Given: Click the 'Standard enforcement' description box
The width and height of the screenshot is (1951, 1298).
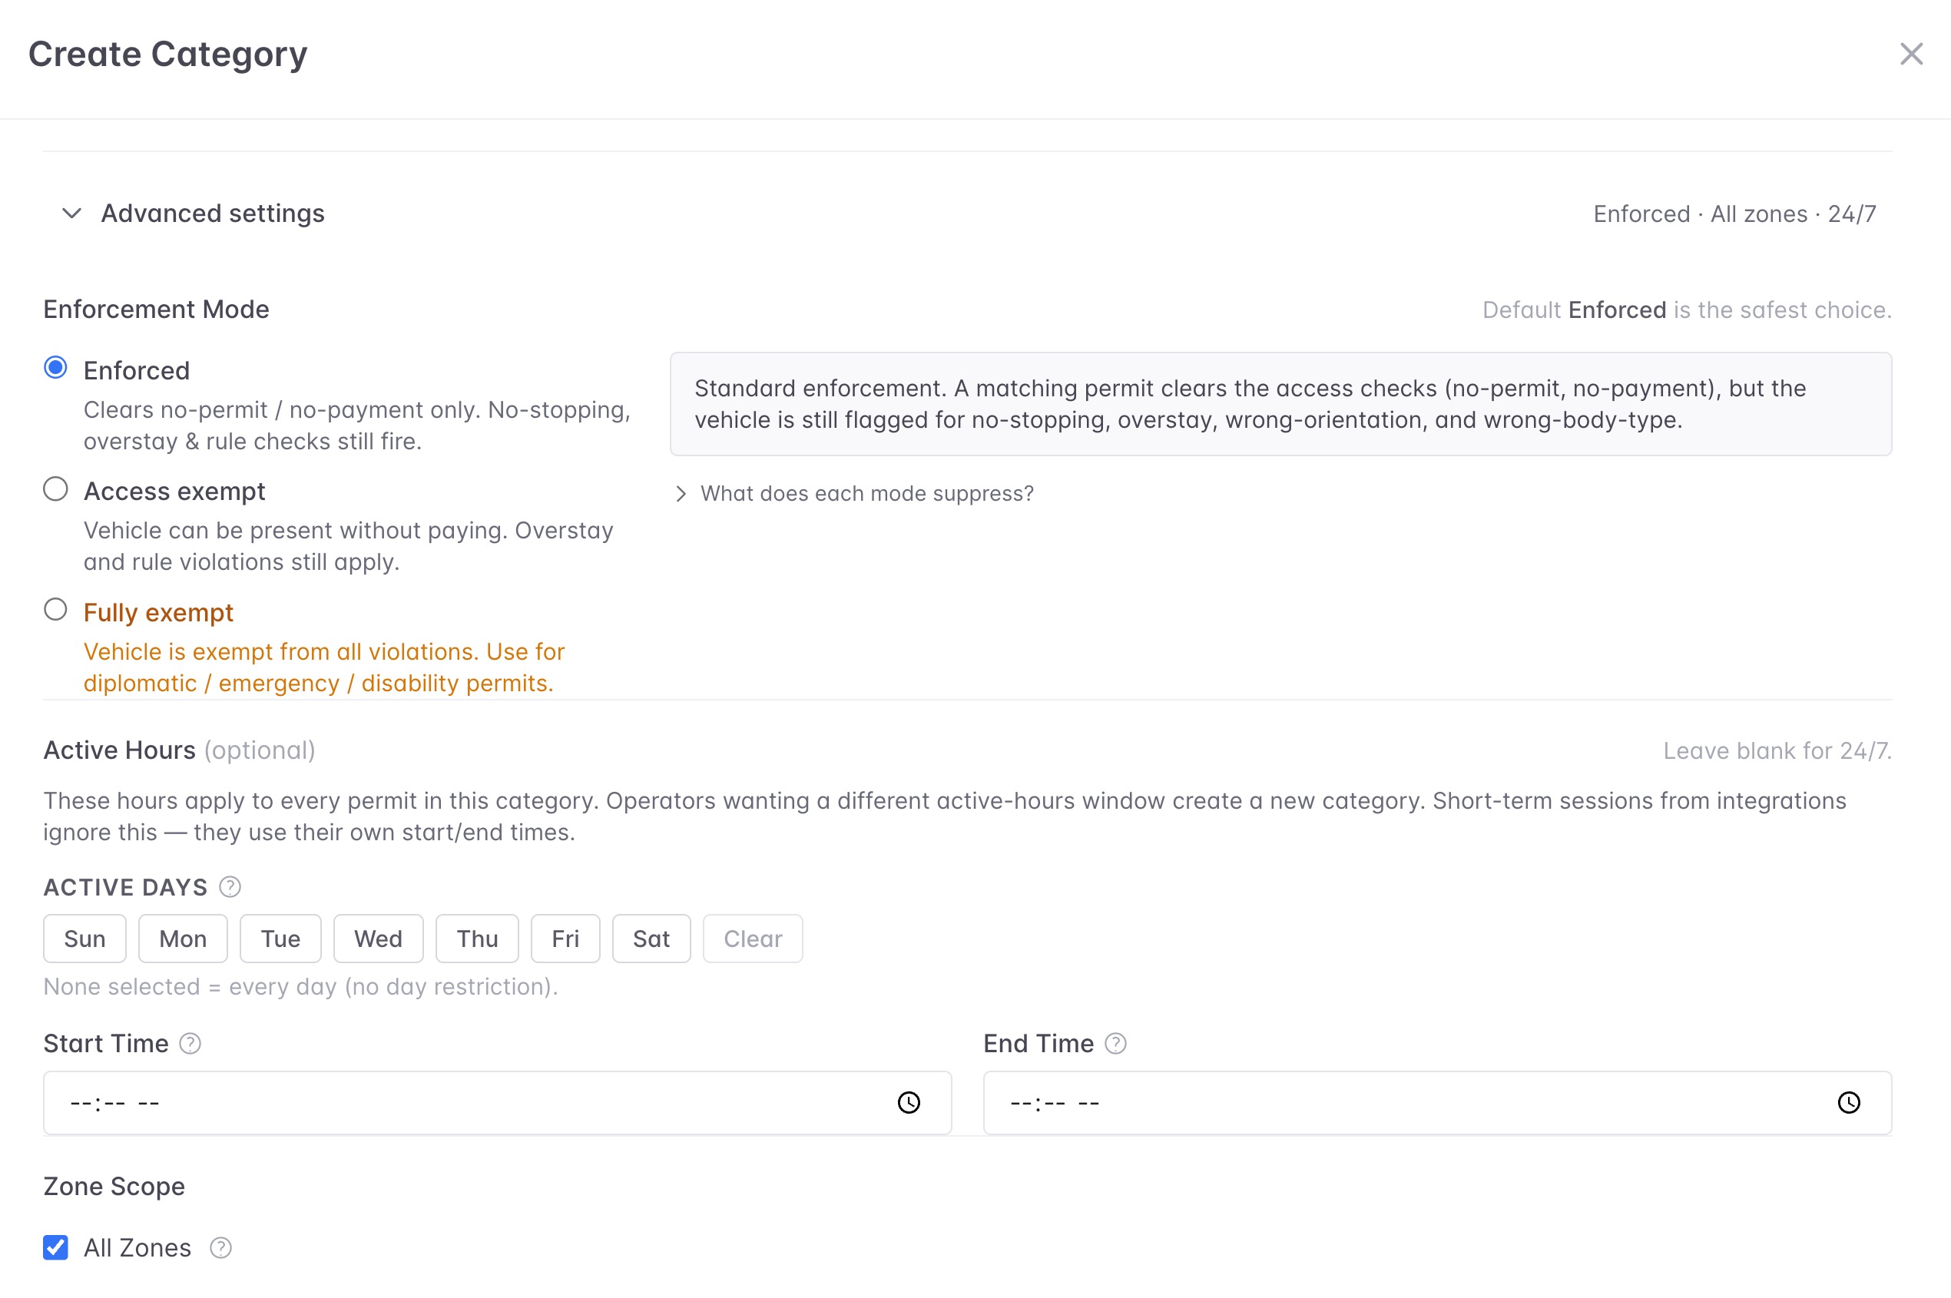Looking at the screenshot, I should click(1280, 404).
